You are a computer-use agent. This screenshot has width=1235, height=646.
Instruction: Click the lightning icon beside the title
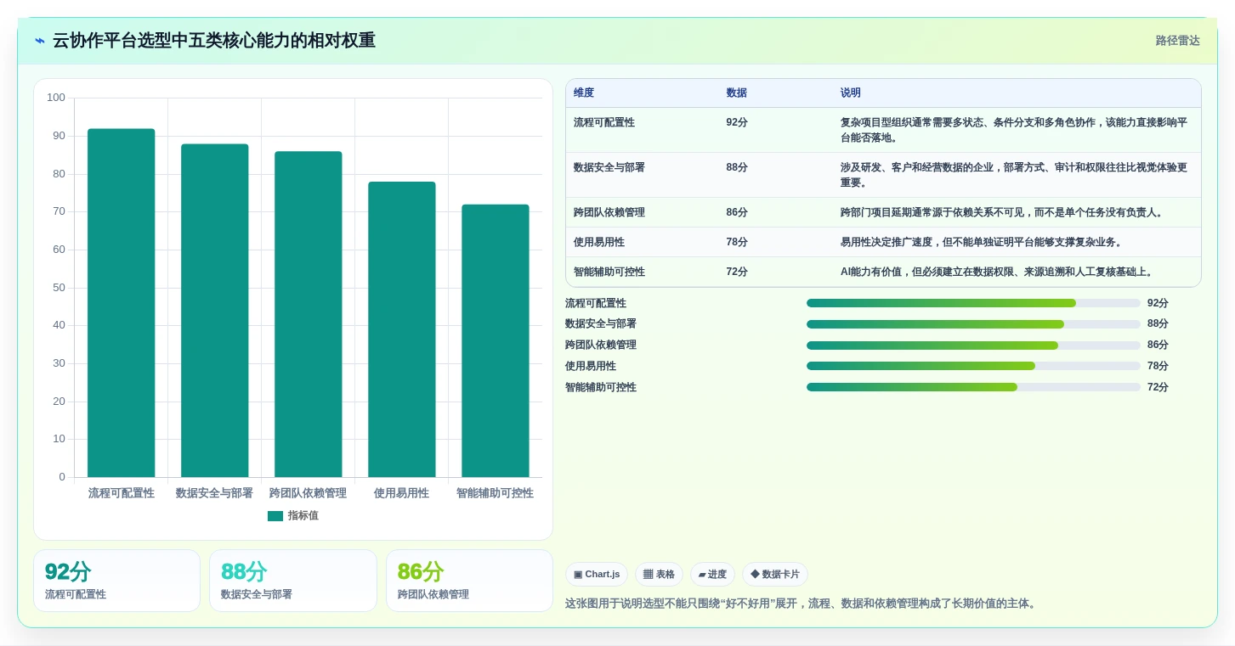[40, 41]
